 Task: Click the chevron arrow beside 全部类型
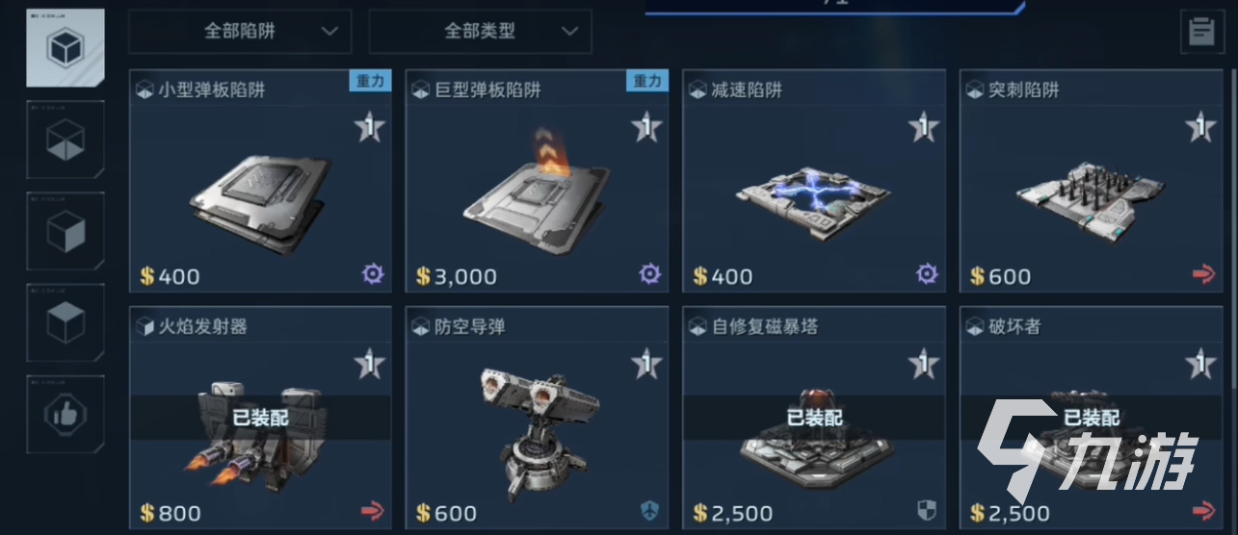(570, 32)
